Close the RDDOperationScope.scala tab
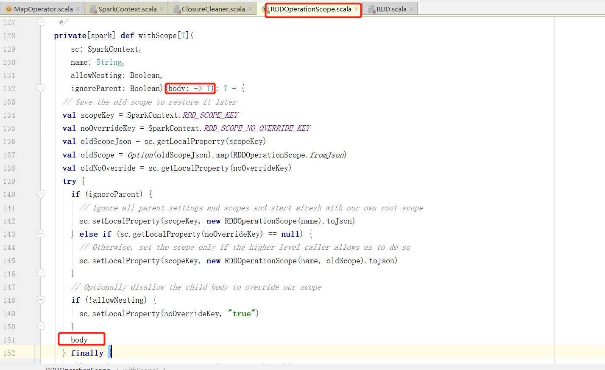This screenshot has width=605, height=370. 356,8
